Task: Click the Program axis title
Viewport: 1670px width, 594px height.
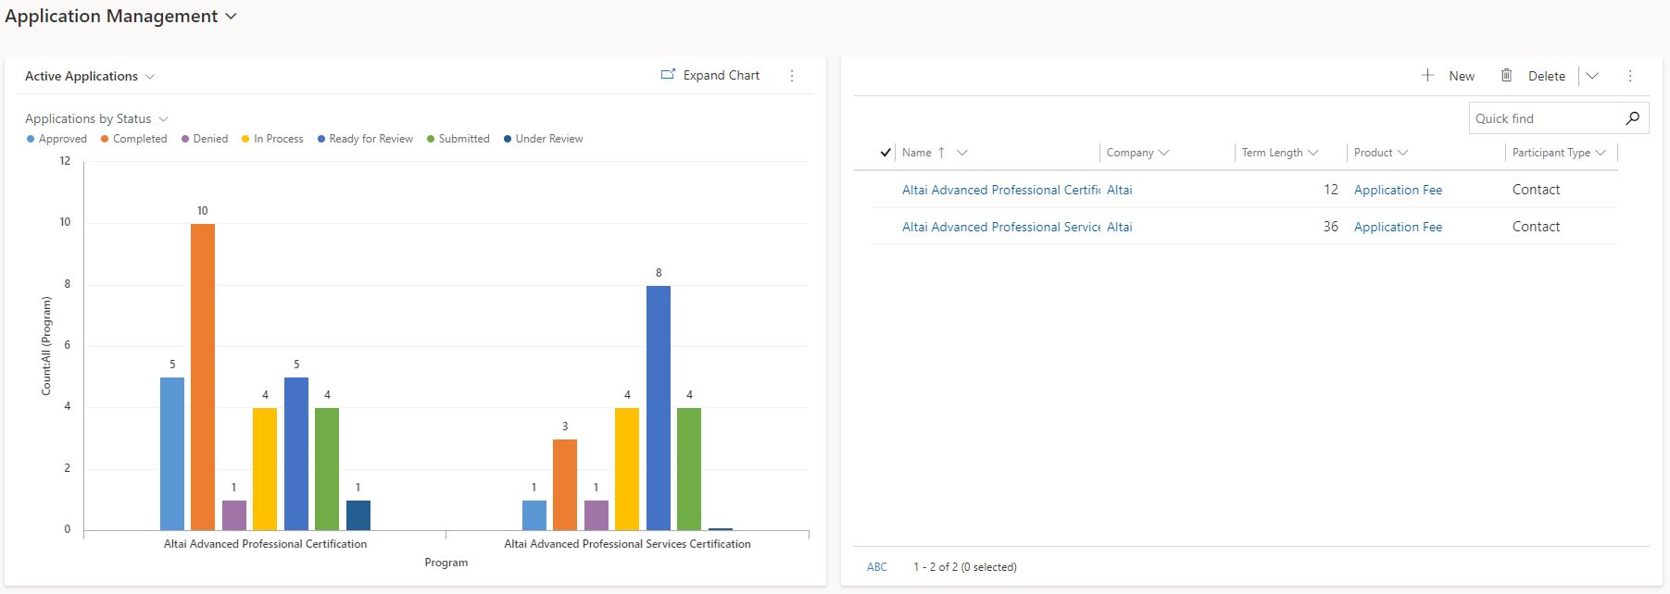Action: (446, 563)
